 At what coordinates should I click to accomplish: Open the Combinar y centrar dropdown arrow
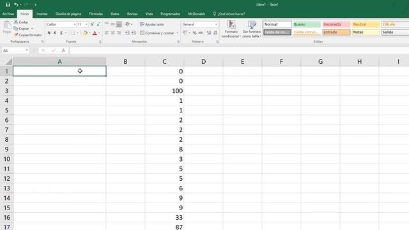click(x=177, y=33)
